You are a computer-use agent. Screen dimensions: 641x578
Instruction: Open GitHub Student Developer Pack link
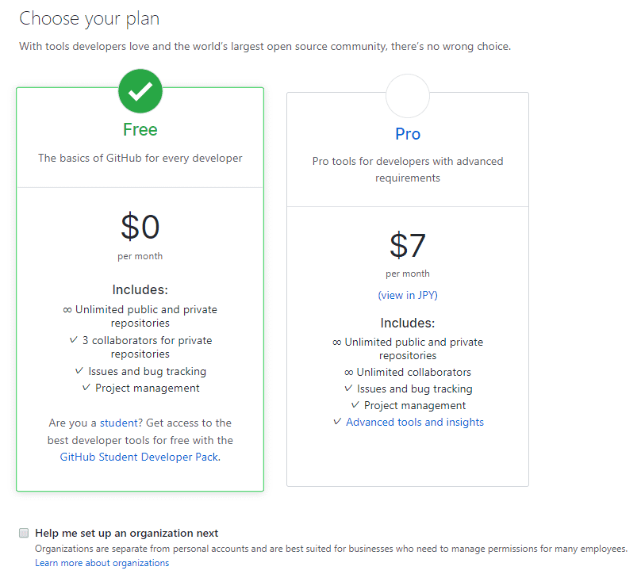[x=139, y=457]
